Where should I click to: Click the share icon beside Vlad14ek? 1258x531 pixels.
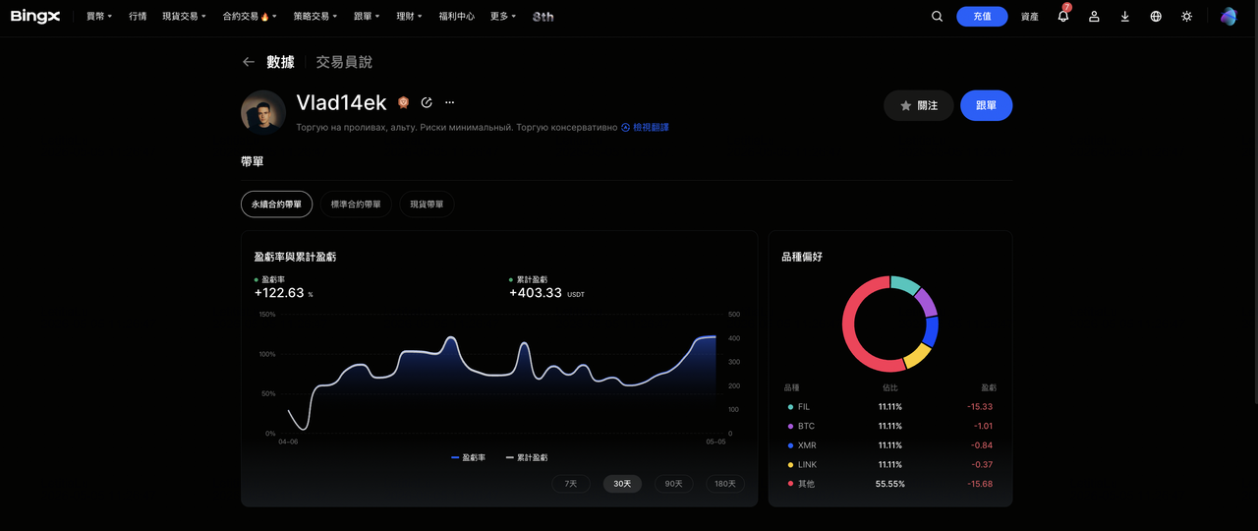[x=427, y=102]
